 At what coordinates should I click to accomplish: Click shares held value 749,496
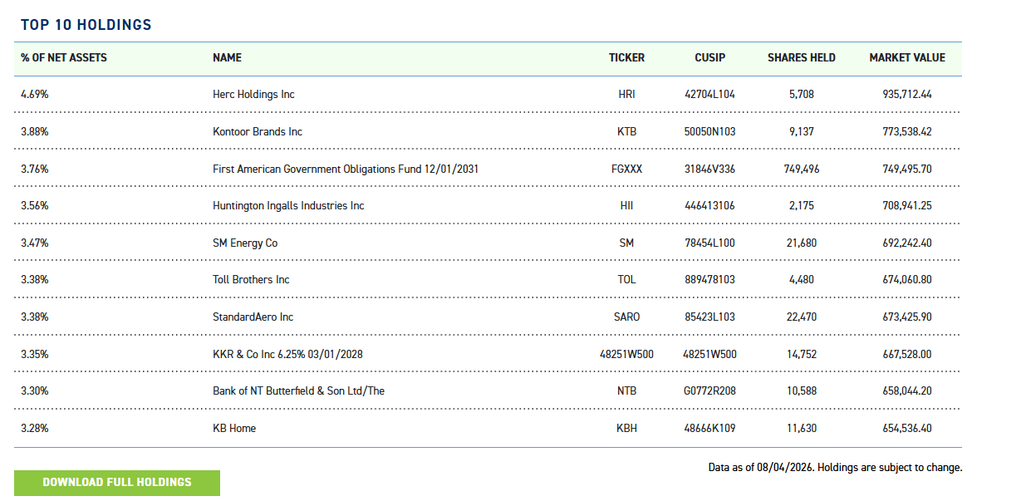(802, 169)
